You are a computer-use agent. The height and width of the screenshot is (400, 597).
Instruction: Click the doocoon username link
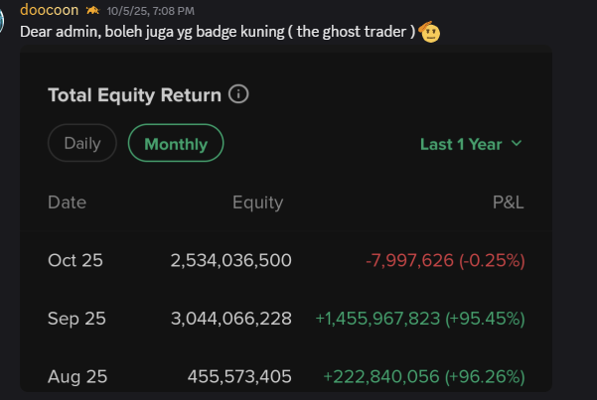(50, 9)
